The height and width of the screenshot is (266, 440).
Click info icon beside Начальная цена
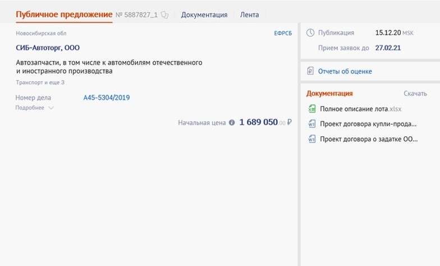(x=232, y=122)
